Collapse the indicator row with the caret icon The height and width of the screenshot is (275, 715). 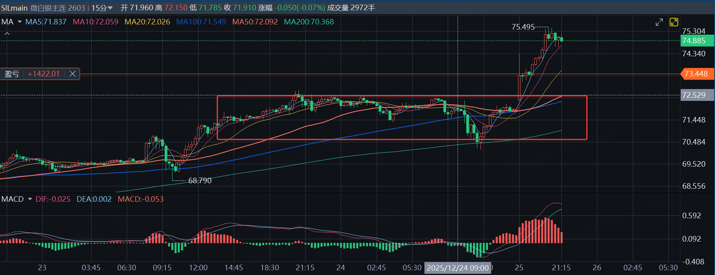(7, 34)
